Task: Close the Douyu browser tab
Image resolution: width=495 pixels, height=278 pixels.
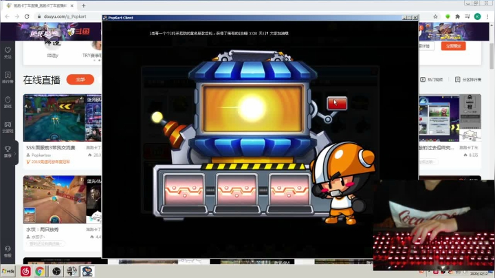Action: click(72, 6)
